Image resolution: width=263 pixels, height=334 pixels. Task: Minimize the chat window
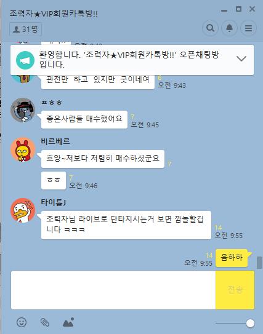pyautogui.click(x=224, y=10)
